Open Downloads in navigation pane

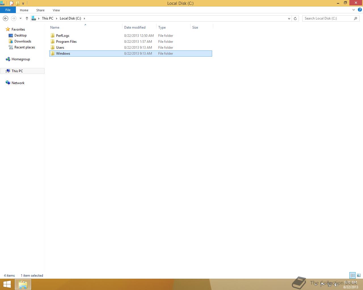pyautogui.click(x=23, y=41)
